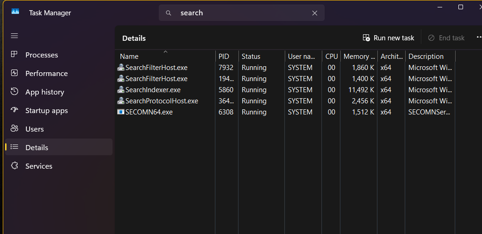Sort by the CPU column header
This screenshot has width=482, height=234.
pyautogui.click(x=332, y=56)
